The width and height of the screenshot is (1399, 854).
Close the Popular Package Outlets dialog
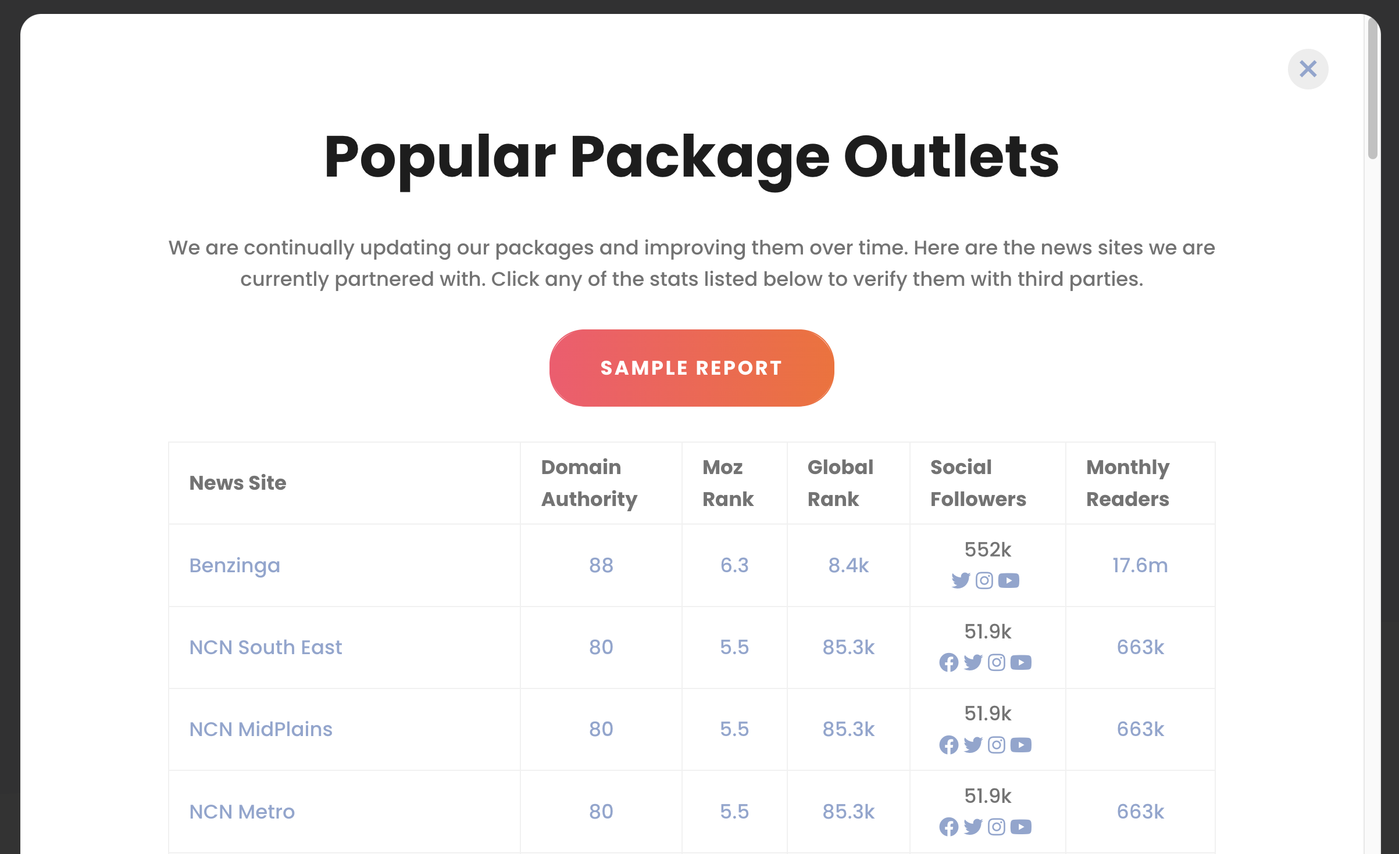[x=1308, y=69]
